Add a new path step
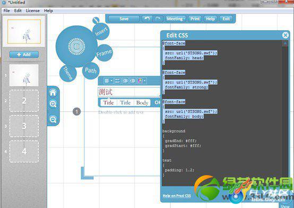The height and width of the screenshot is (208, 294). (24, 55)
